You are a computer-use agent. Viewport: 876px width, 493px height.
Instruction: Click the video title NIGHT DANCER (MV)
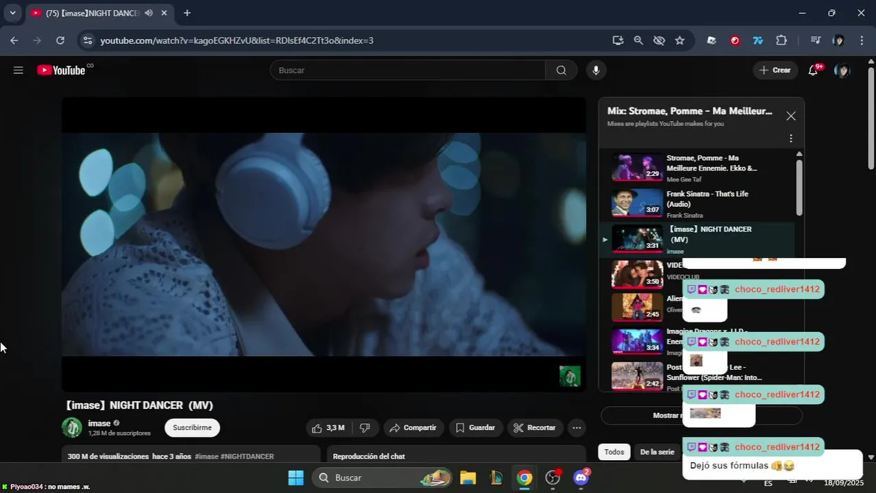coord(139,405)
